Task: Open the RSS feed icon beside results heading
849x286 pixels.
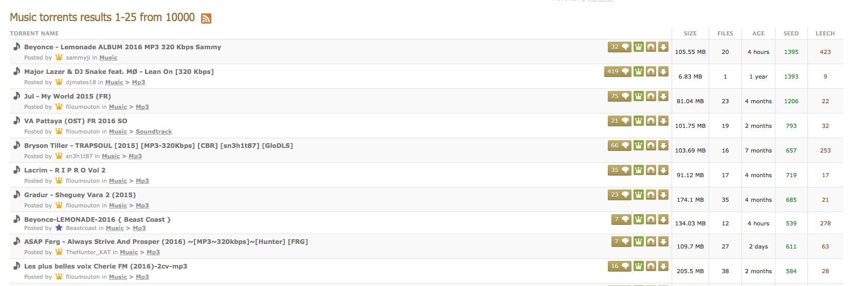Action: 206,18
